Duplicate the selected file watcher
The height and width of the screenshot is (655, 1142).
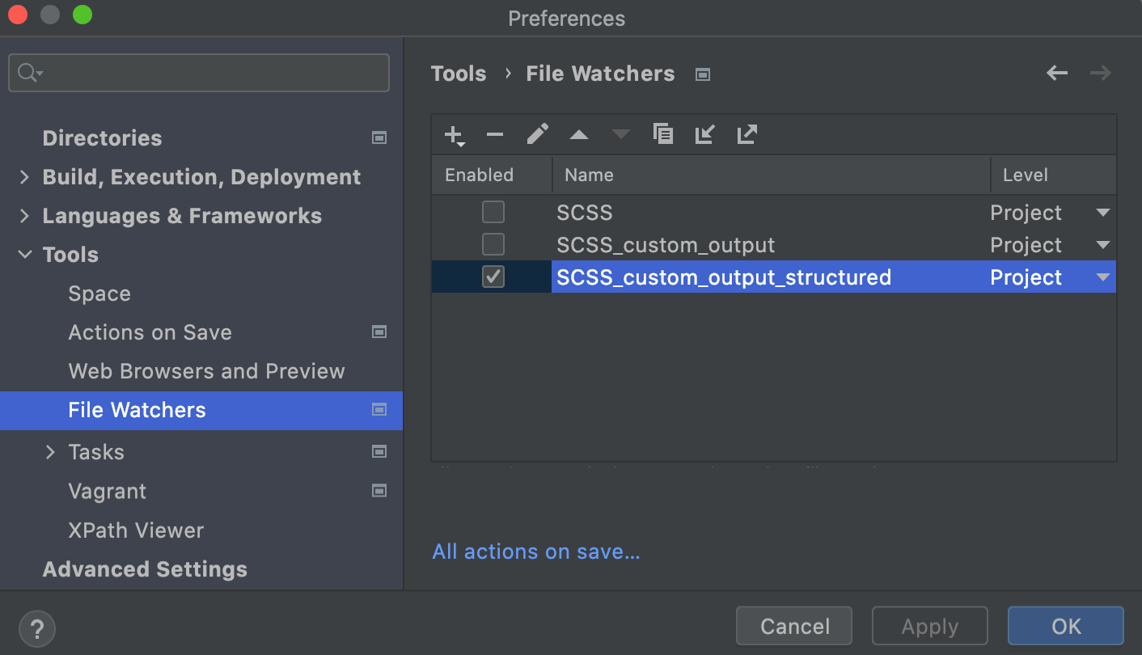coord(662,134)
